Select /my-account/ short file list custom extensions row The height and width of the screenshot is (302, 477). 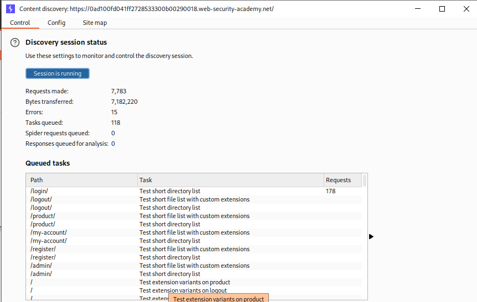(x=194, y=232)
